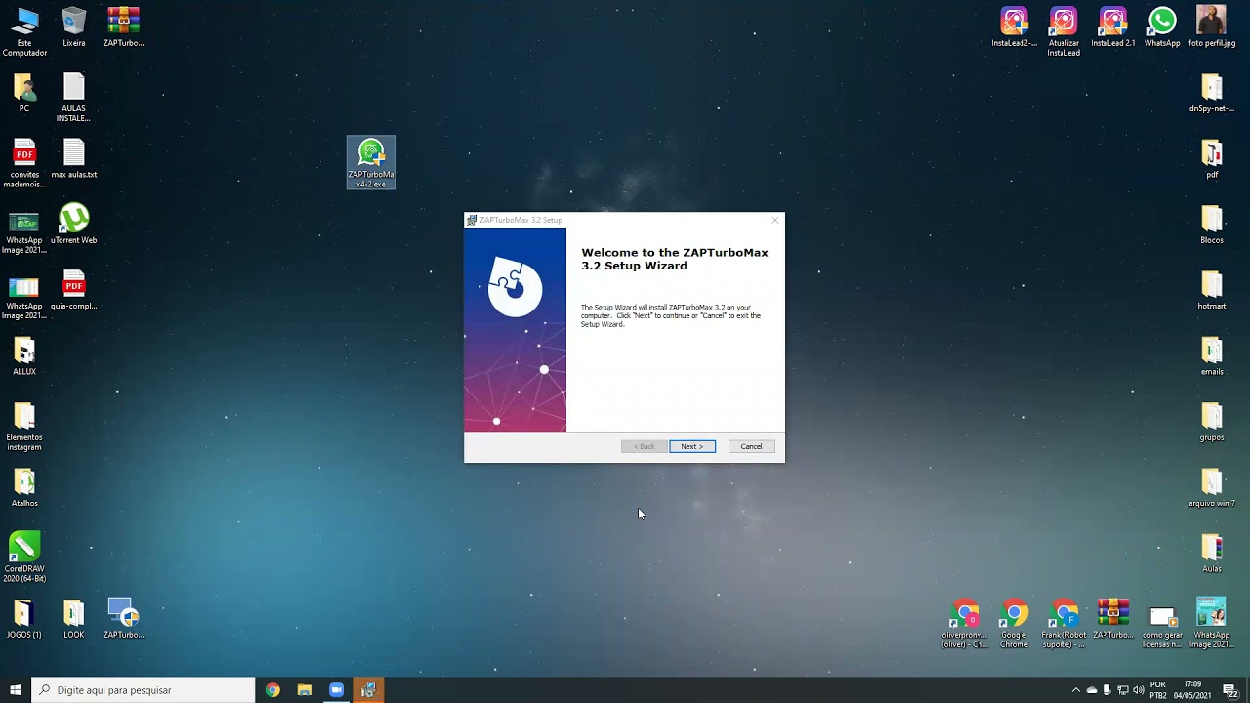
Task: Open the uTorrent Web desktop shortcut
Action: pyautogui.click(x=74, y=224)
